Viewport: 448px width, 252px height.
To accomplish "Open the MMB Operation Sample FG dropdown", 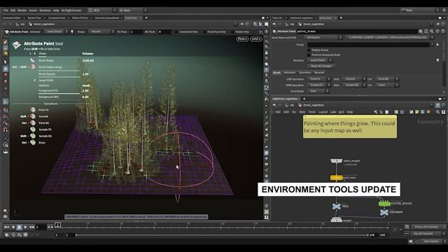I will (x=318, y=85).
